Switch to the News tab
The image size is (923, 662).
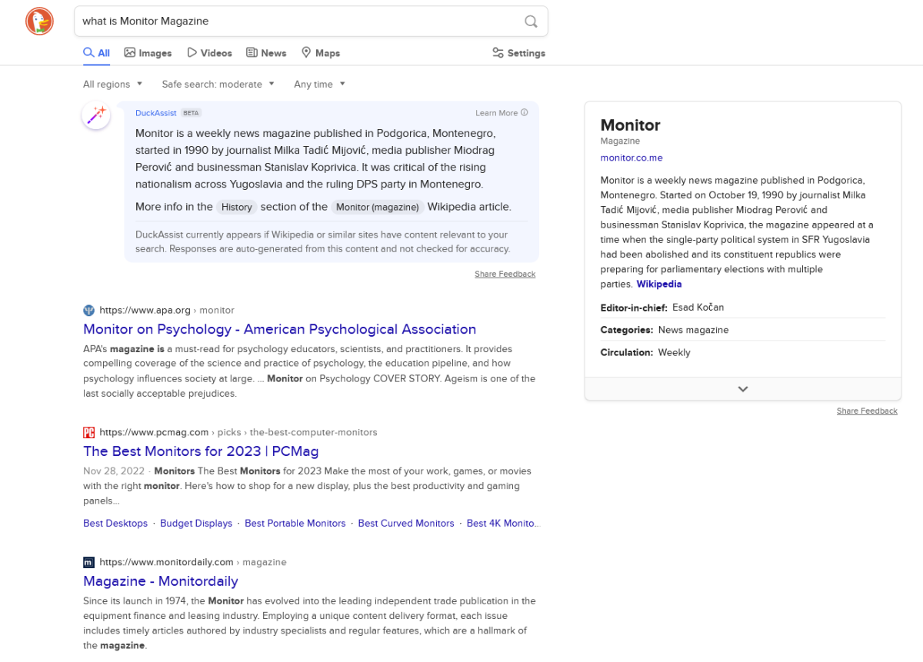(x=266, y=53)
